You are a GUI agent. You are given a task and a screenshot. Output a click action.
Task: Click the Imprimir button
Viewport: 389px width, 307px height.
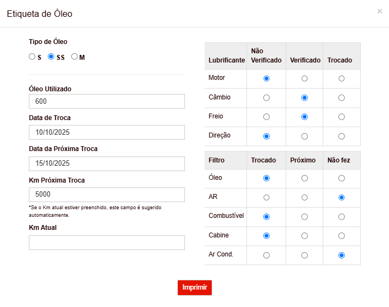(195, 287)
